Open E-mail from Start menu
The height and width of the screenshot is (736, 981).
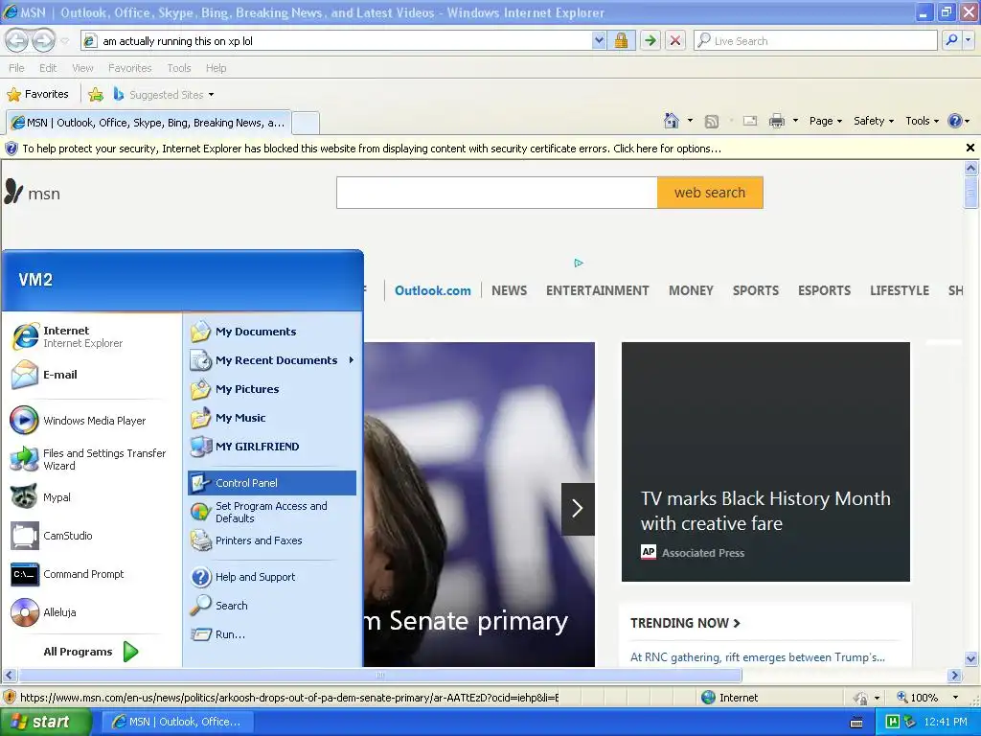coord(92,375)
